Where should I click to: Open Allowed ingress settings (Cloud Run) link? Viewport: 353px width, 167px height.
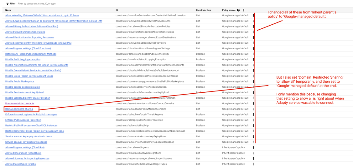(x=25, y=147)
